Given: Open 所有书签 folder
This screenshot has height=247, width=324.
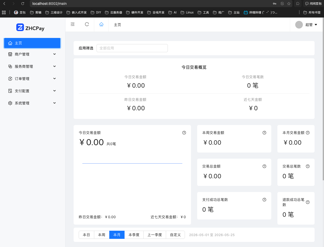Looking at the screenshot, I should (x=312, y=12).
